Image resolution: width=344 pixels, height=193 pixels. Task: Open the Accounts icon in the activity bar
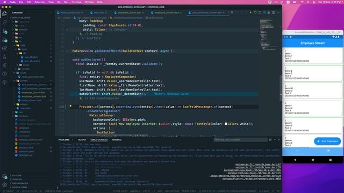(4, 176)
